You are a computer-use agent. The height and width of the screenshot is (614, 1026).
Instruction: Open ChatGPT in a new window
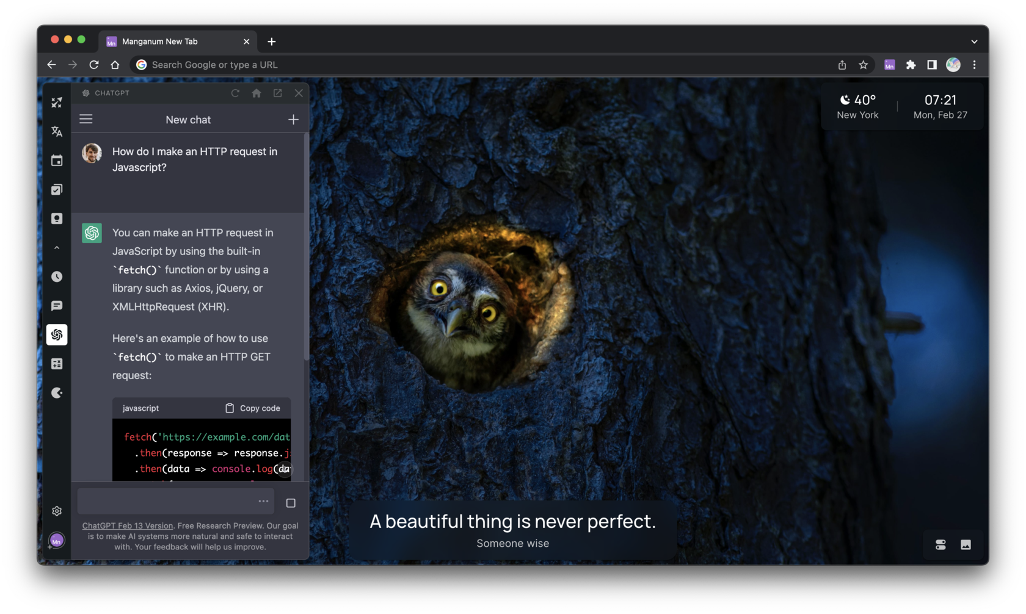(277, 93)
